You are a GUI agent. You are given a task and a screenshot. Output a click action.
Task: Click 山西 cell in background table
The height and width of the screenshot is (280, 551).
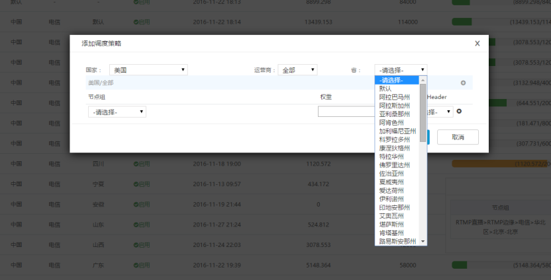tap(99, 245)
